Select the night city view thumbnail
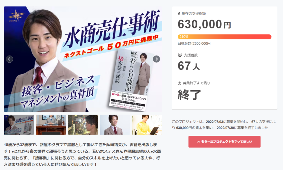The width and height of the screenshot is (283, 170). click(83, 125)
